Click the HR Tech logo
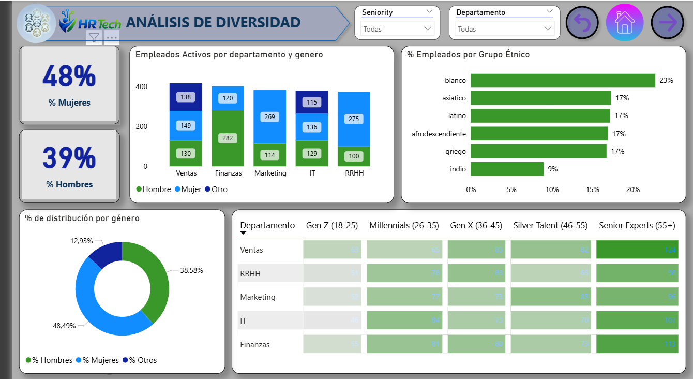Screen dimensions: 693x379 click(x=90, y=21)
